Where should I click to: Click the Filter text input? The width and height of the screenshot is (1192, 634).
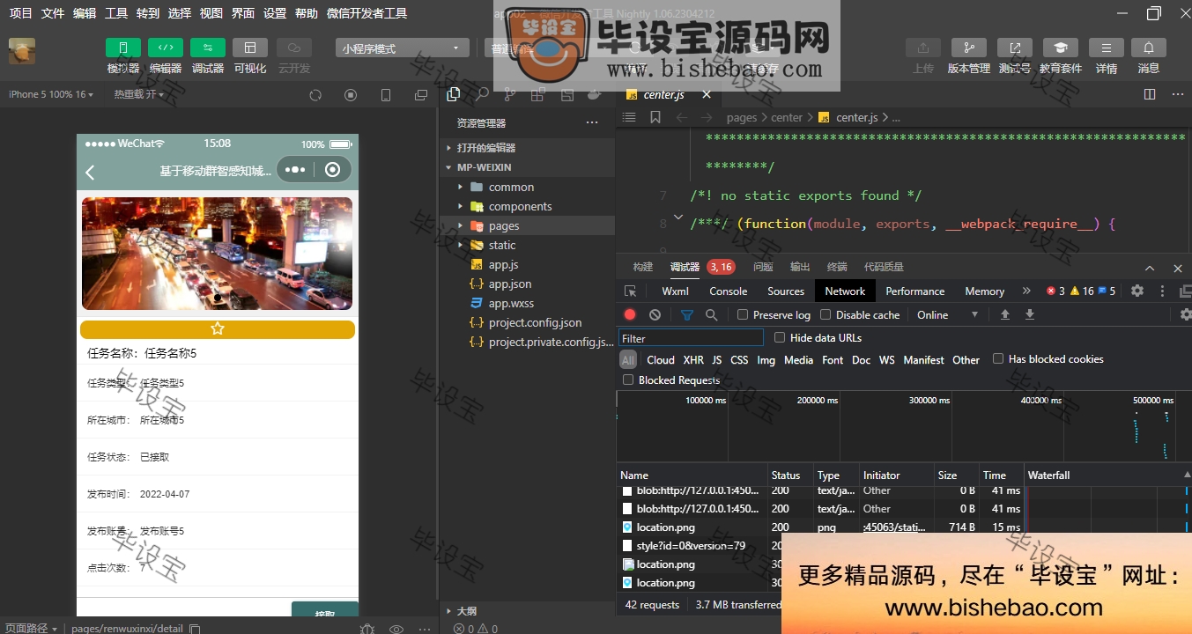[x=691, y=338]
